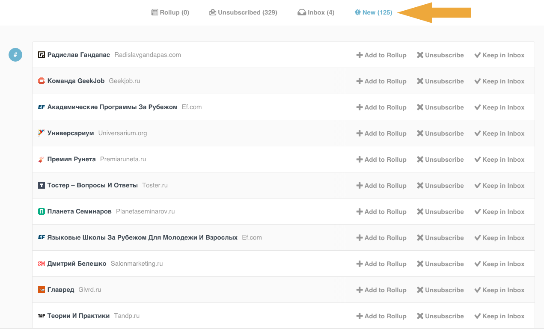
Task: Click the Тостер logo icon
Action: pos(42,185)
